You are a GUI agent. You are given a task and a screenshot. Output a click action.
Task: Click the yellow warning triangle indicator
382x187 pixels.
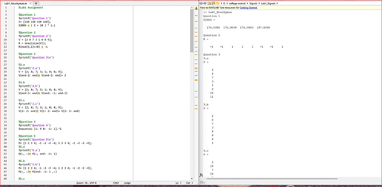[x=196, y=8]
